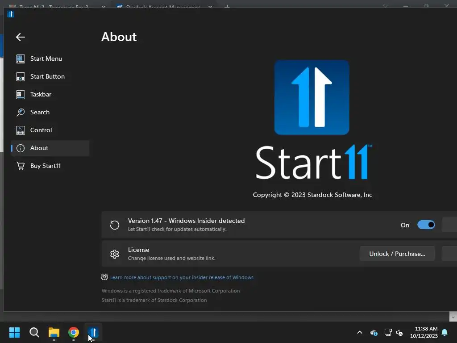Open taskbar Search magnifier
Screen dimensions: 457x343
[34, 332]
